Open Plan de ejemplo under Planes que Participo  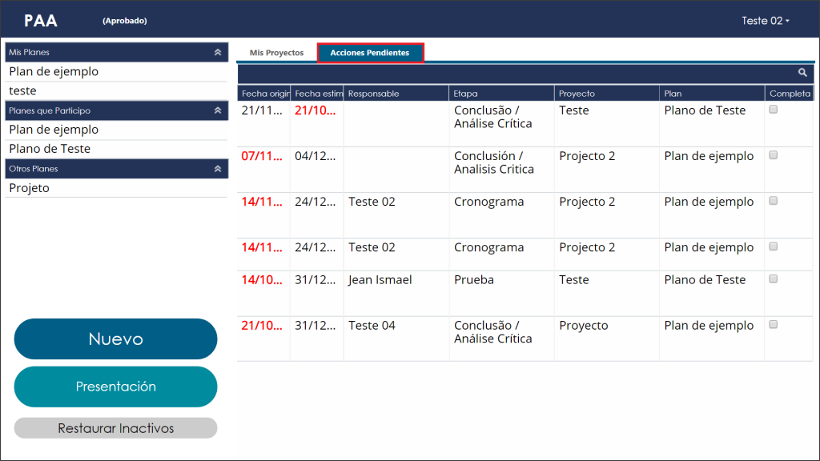pos(116,130)
